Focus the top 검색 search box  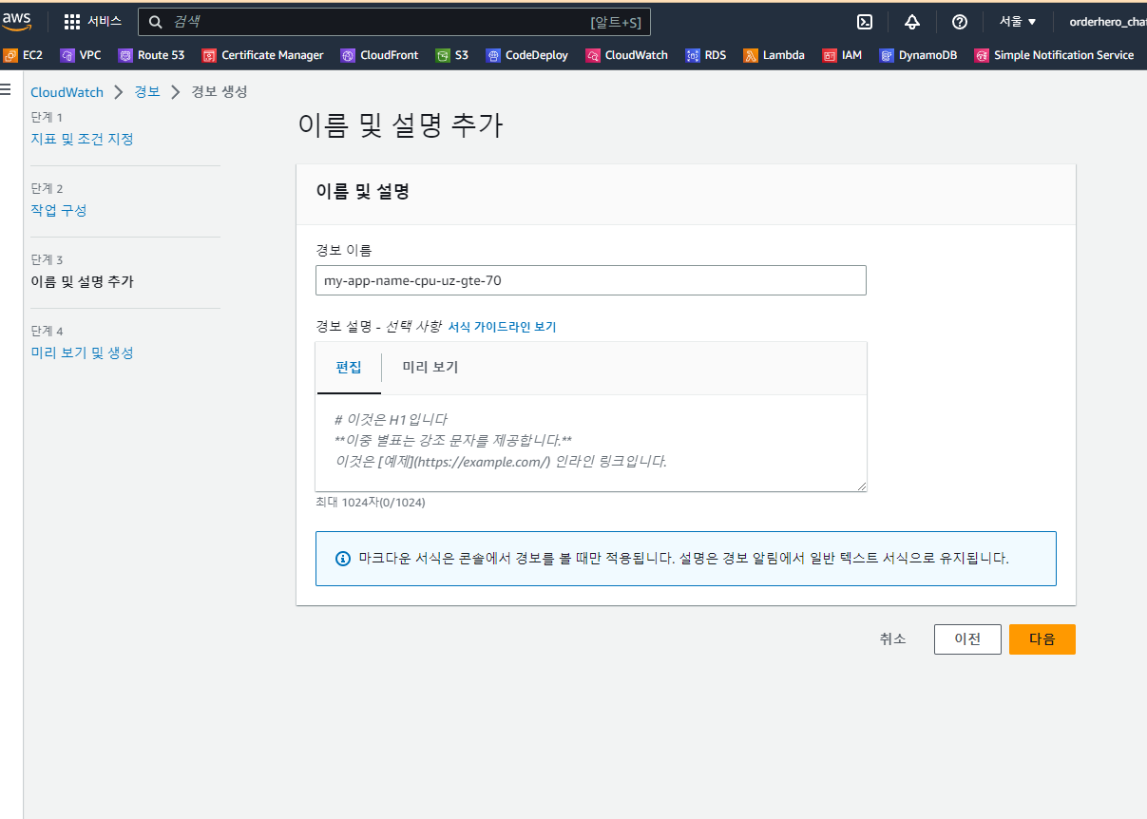394,22
